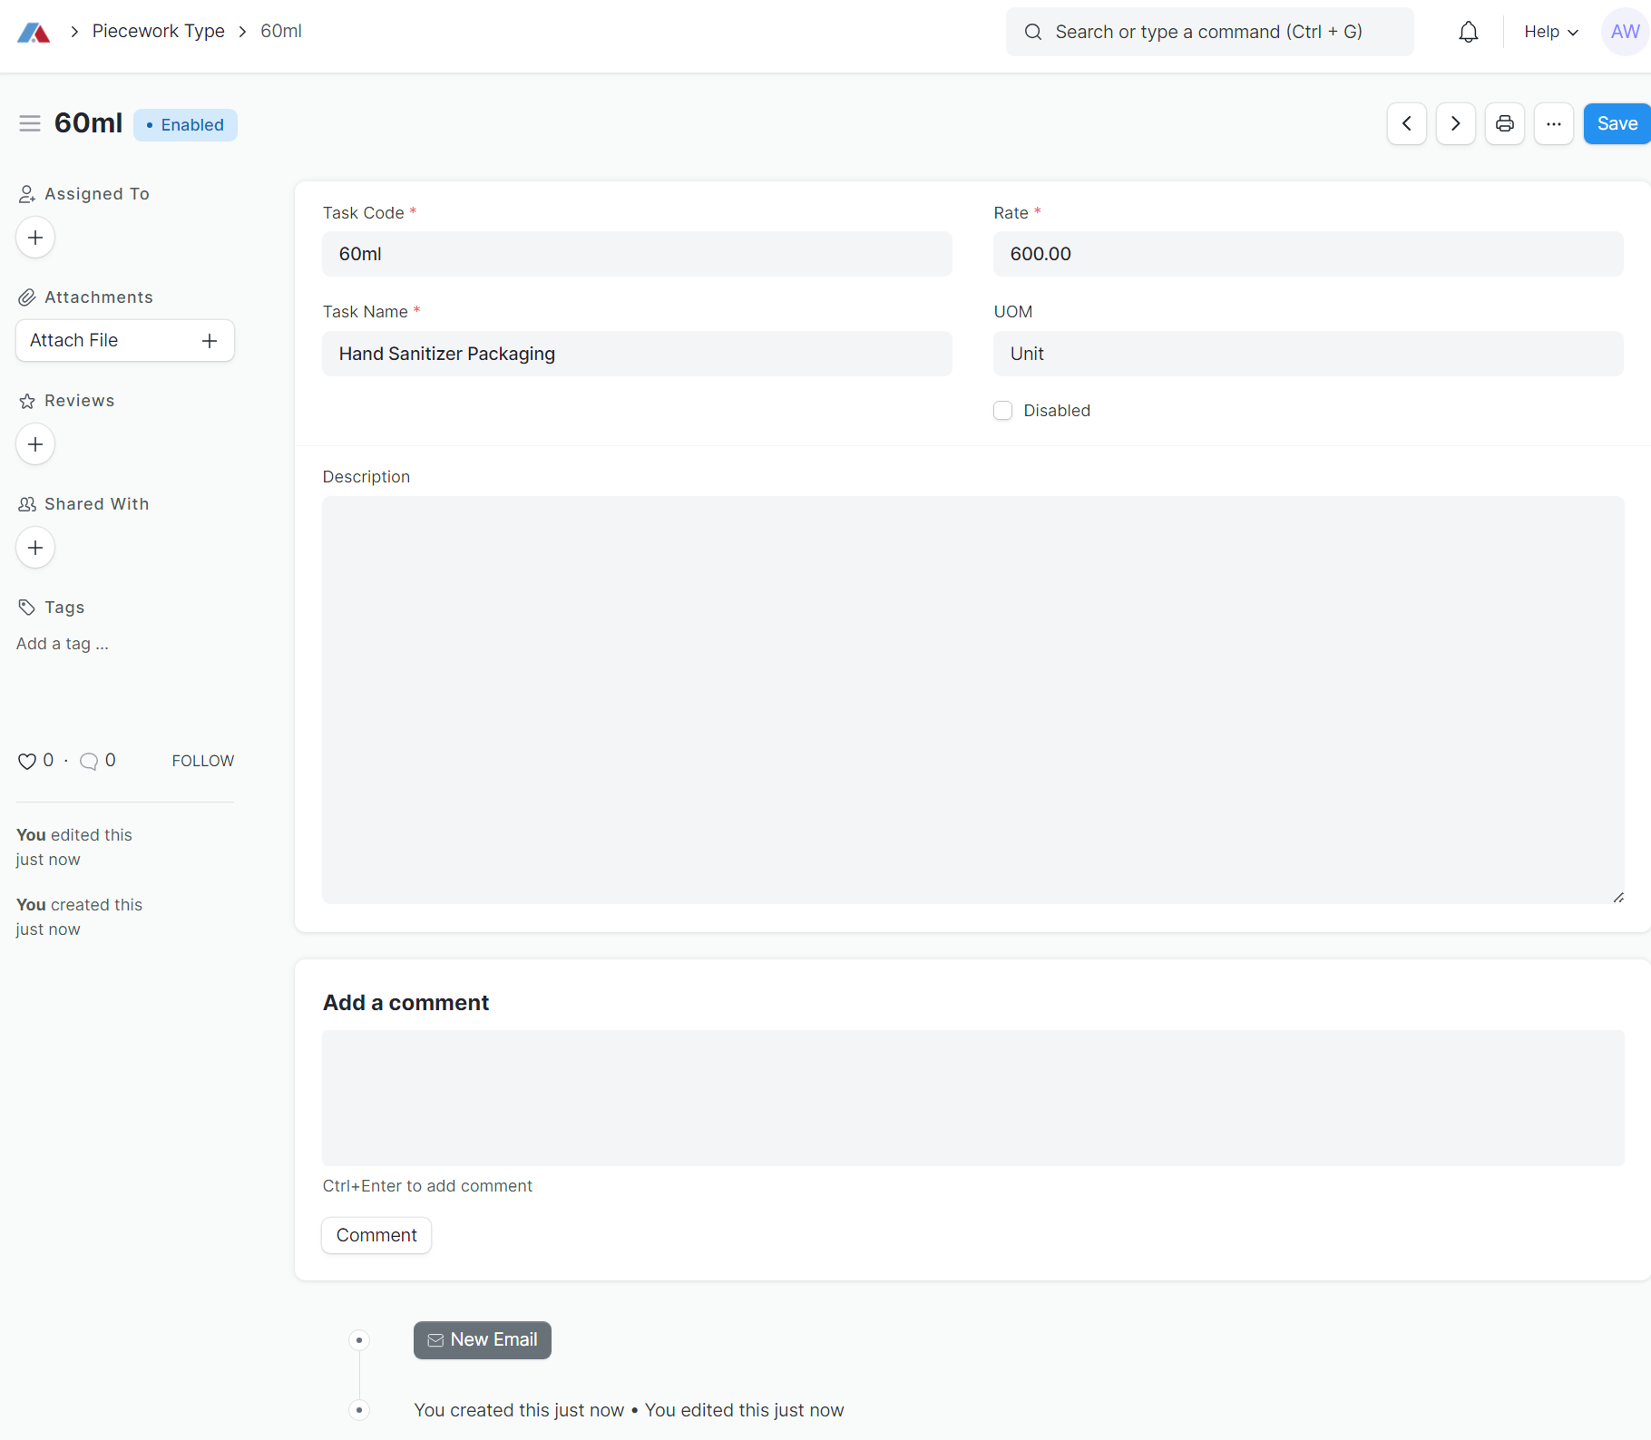Image resolution: width=1651 pixels, height=1440 pixels.
Task: Add a review with plus button
Action: click(x=35, y=444)
